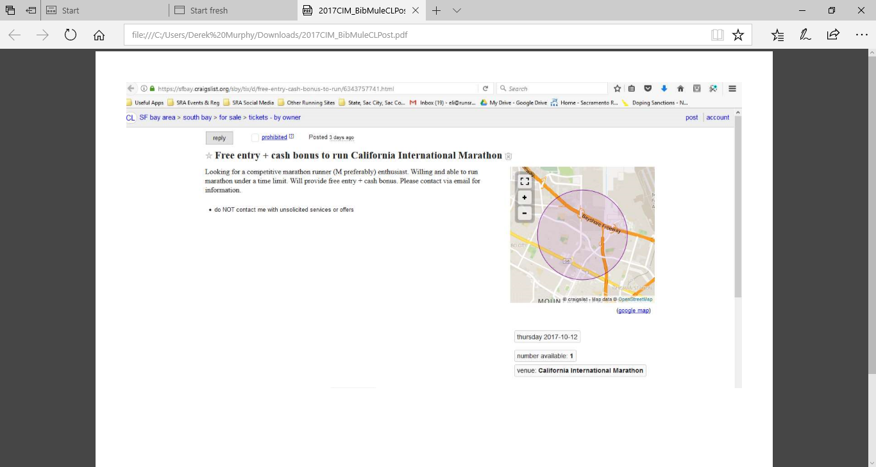This screenshot has width=876, height=467.
Task: Click add notes pen icon
Action: click(805, 35)
